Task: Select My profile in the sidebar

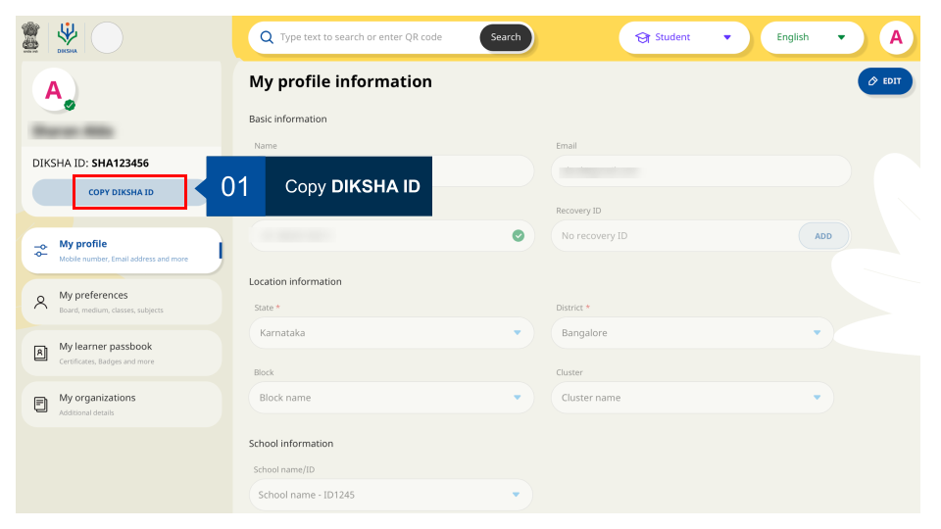Action: tap(122, 251)
